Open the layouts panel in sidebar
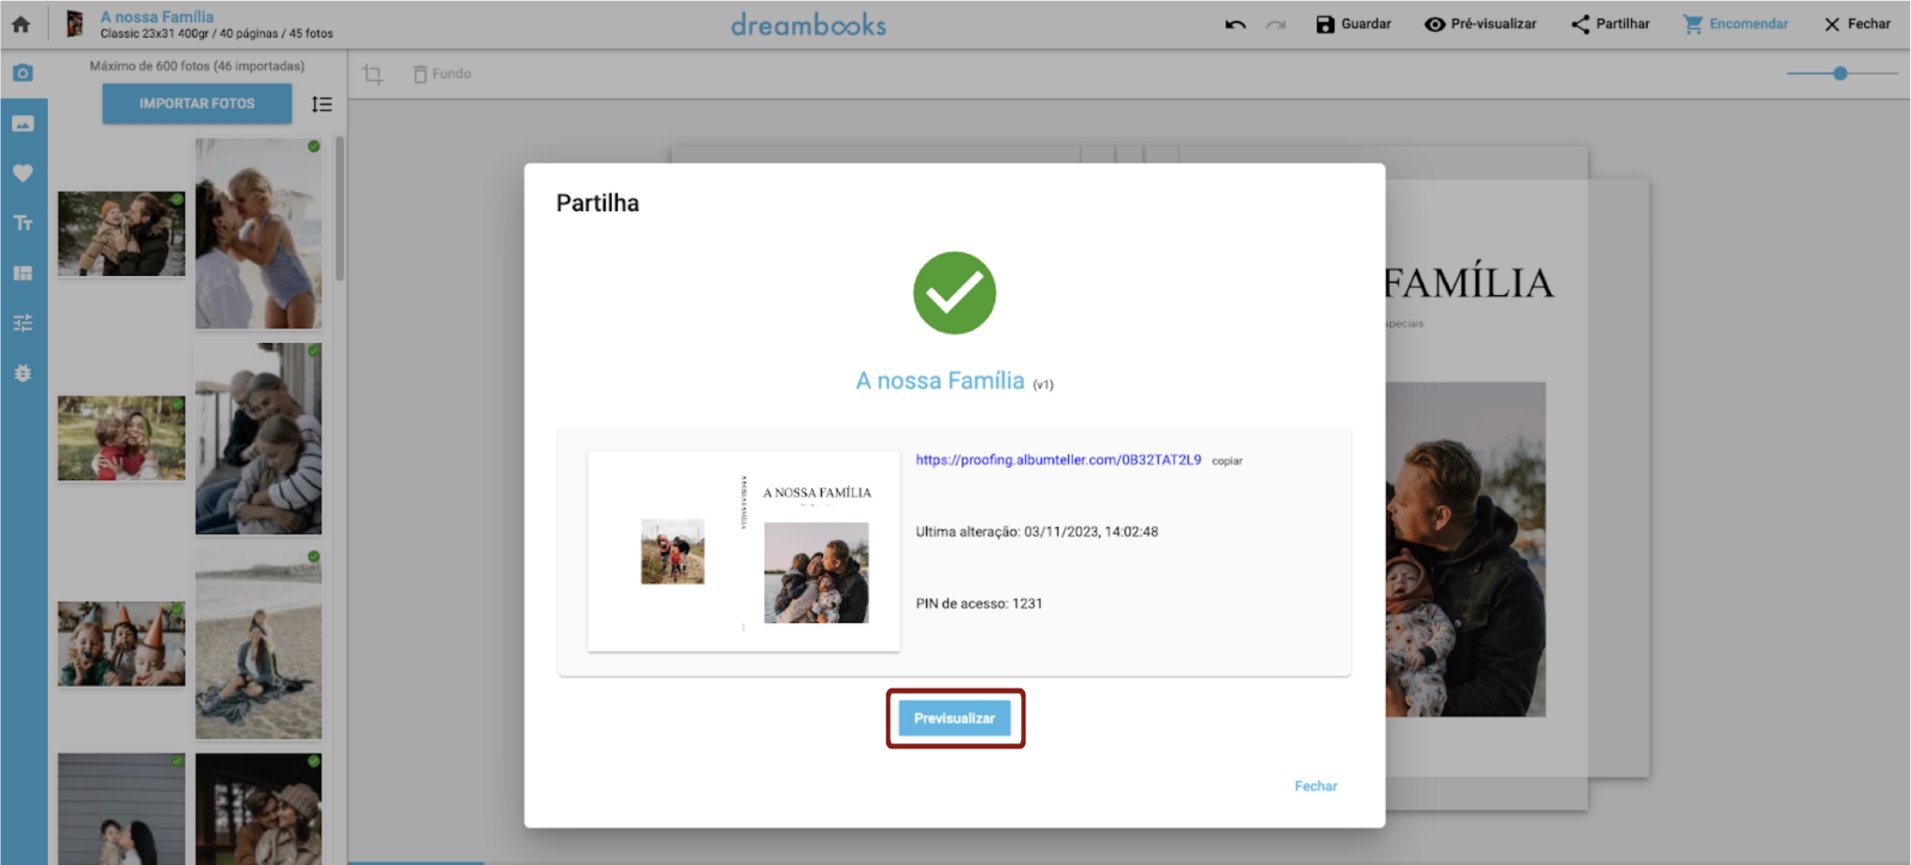Viewport: 1911px width, 865px height. (x=23, y=273)
